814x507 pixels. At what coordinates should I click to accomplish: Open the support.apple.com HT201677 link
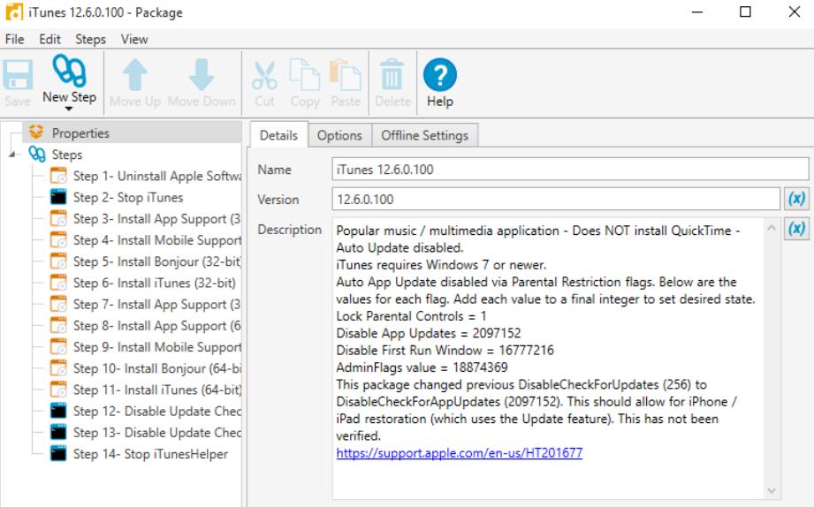click(459, 453)
